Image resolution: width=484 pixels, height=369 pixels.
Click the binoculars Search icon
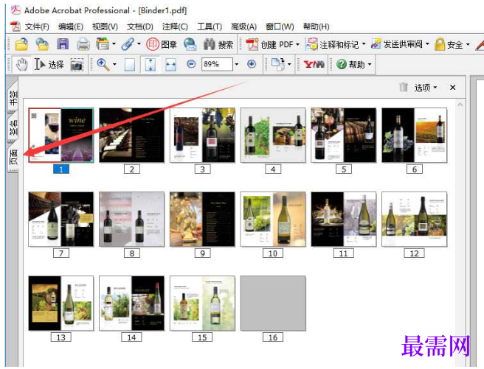[210, 45]
